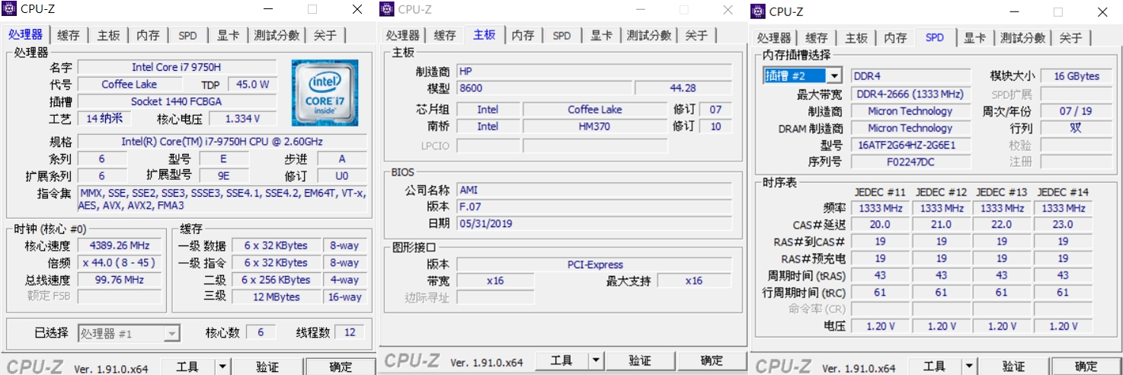Open the 内存 tab in the left window
This screenshot has height=375, width=1123.
148,35
